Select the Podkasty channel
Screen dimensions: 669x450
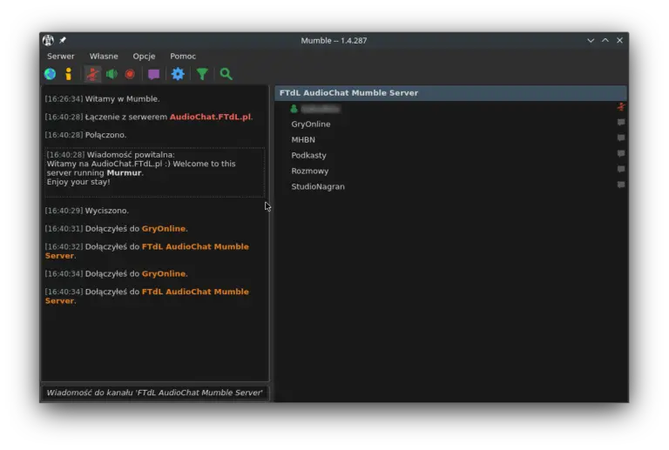coord(308,155)
